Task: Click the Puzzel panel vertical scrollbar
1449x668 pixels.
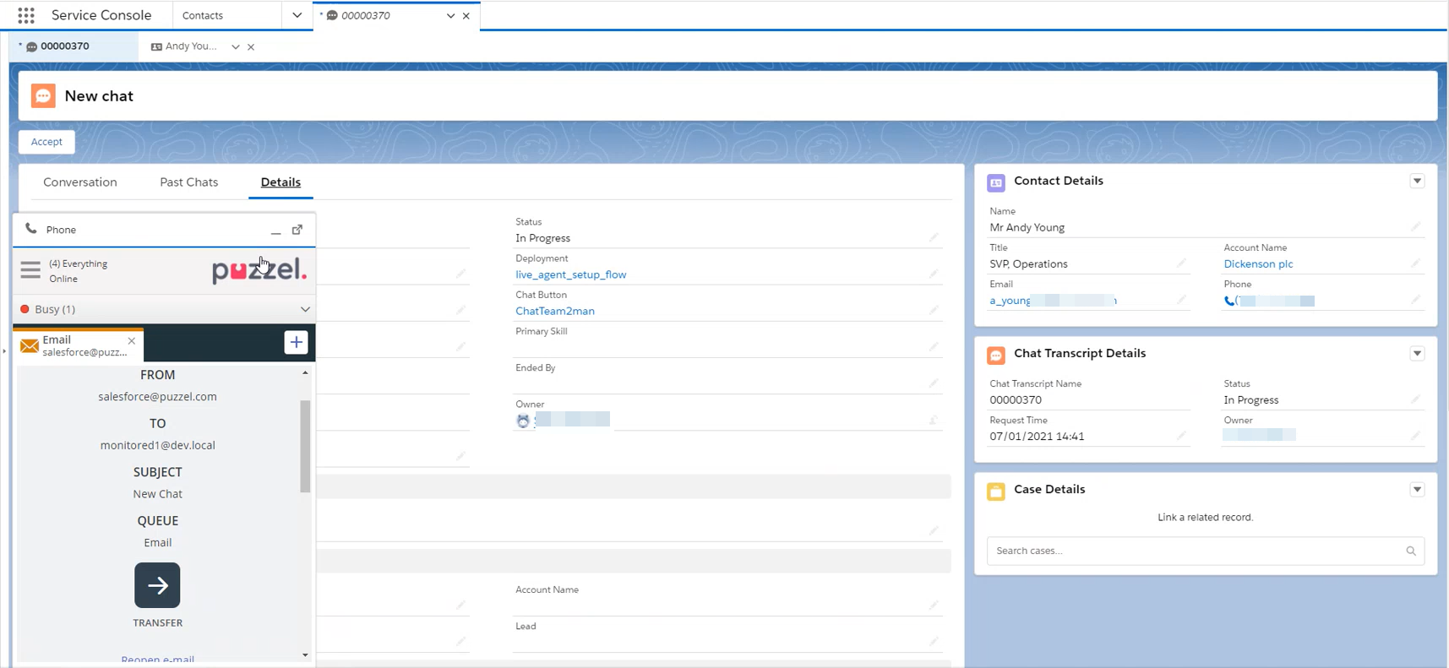Action: click(x=305, y=446)
